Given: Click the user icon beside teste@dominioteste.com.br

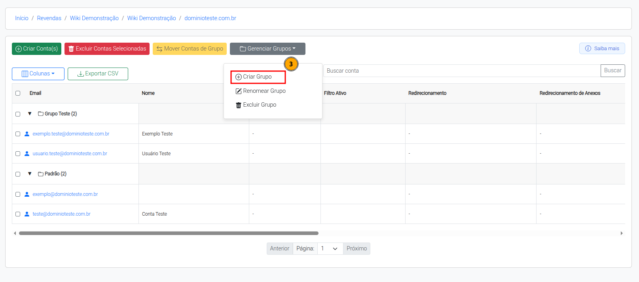Looking at the screenshot, I should coord(27,214).
